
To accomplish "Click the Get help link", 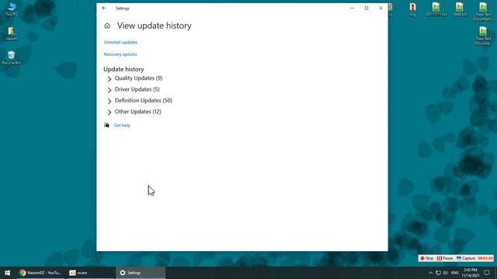I will pyautogui.click(x=122, y=126).
